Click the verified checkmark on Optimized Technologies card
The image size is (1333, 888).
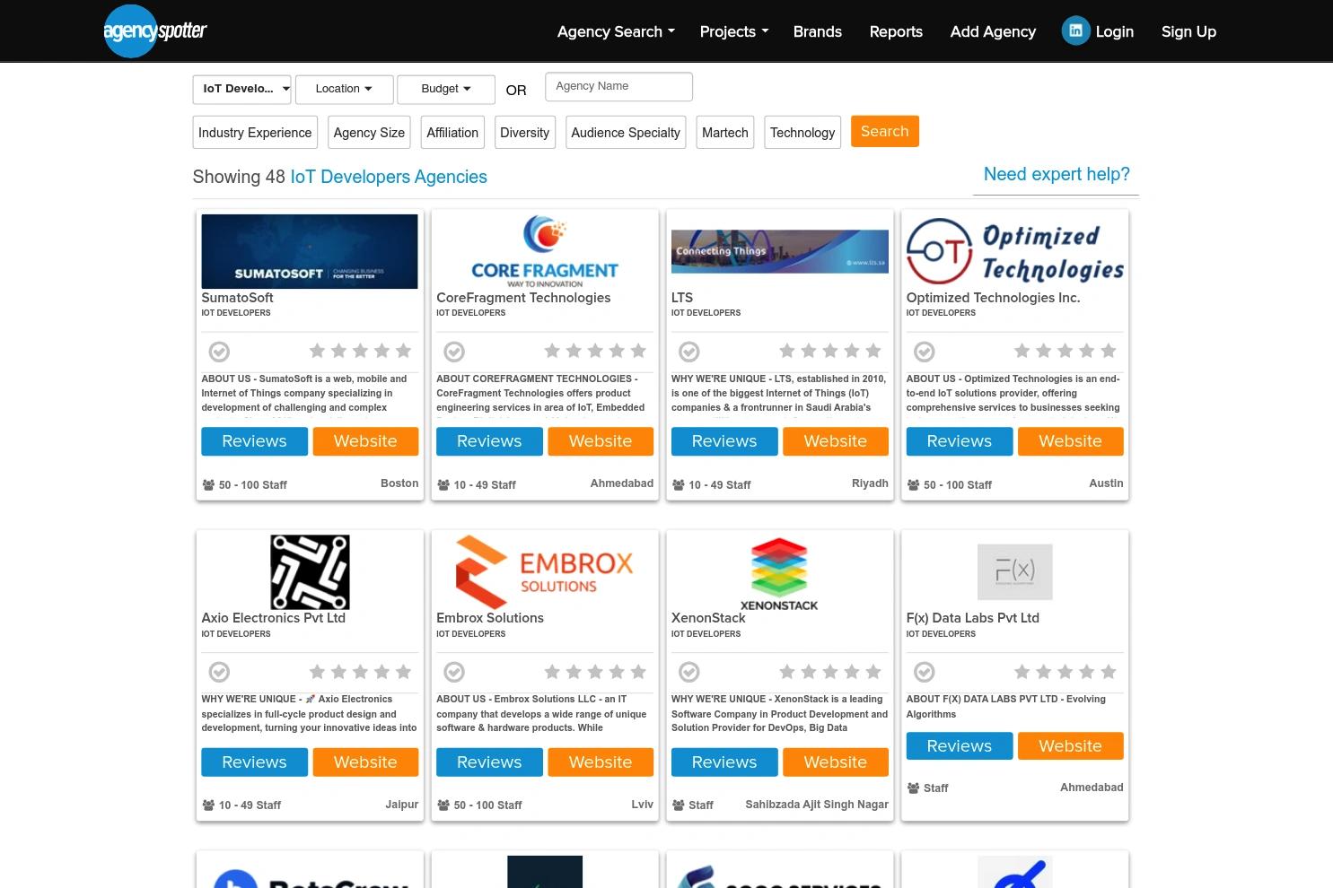(924, 352)
